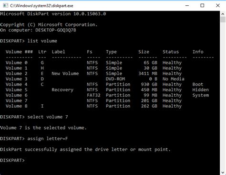This screenshot has height=175, width=226.
Task: Click 'Volume 7 is the selected volume.' message
Action: pyautogui.click(x=43, y=128)
